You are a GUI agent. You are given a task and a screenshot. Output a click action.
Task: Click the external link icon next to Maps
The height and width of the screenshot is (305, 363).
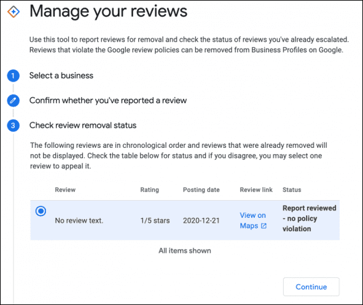(263, 226)
